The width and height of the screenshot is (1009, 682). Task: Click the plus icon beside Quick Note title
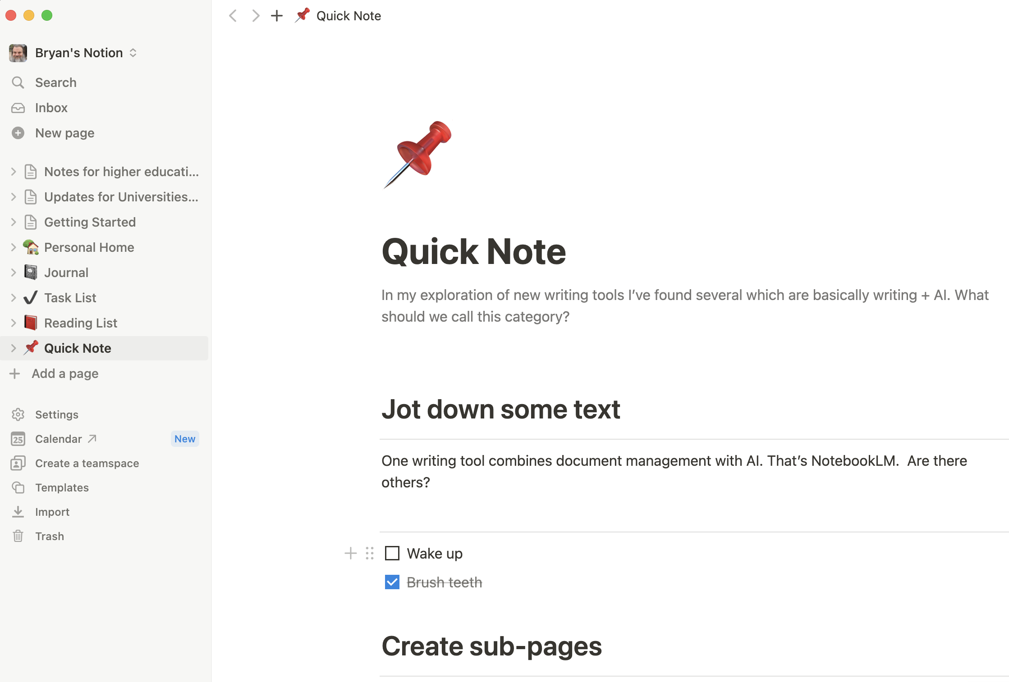click(277, 16)
